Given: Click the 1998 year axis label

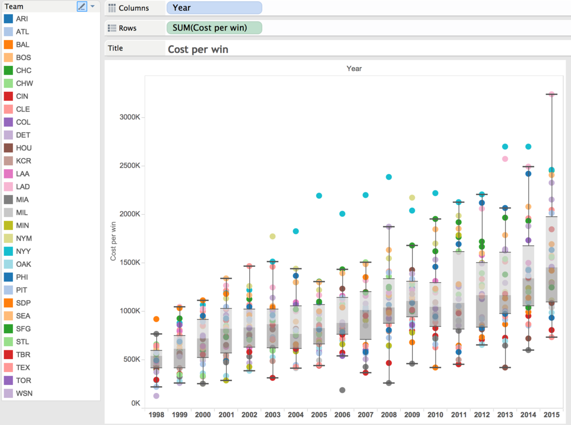Looking at the screenshot, I should (156, 415).
